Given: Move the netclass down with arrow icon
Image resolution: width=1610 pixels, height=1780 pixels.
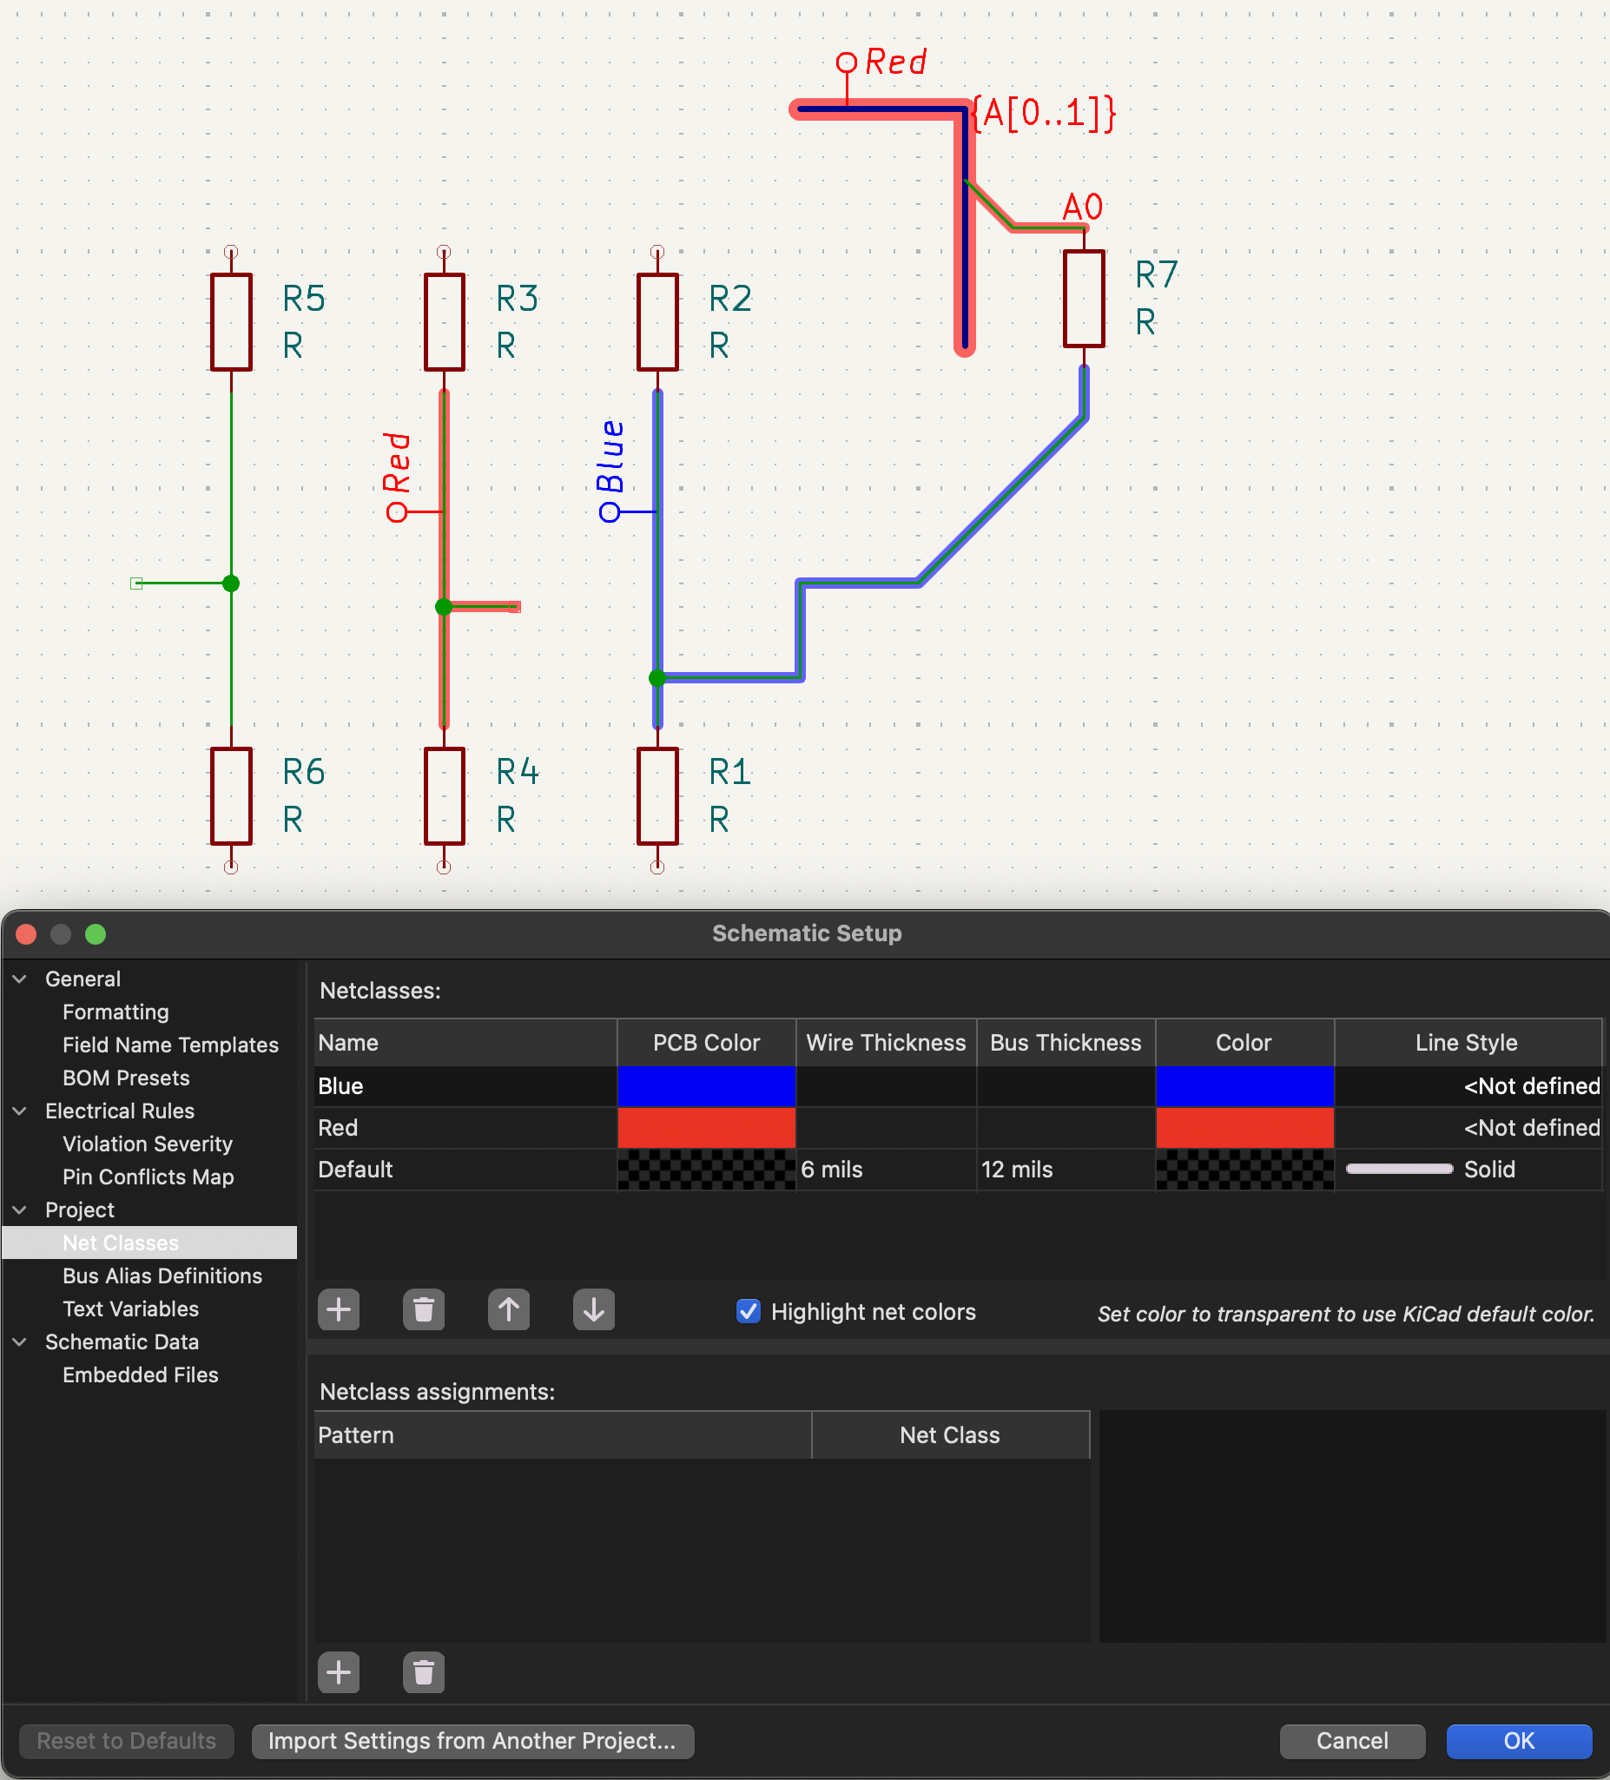Looking at the screenshot, I should click(593, 1309).
